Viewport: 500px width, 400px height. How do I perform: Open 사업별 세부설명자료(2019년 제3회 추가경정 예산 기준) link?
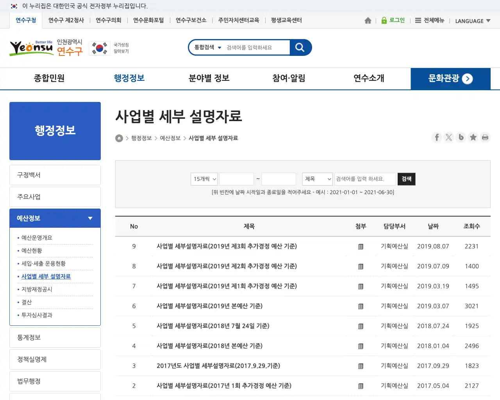coord(227,246)
